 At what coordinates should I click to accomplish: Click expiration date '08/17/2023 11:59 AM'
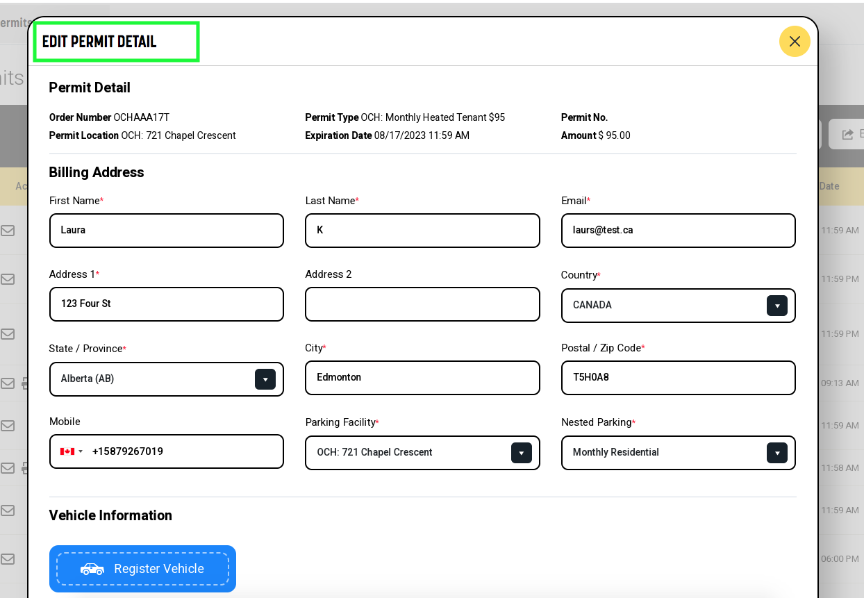pos(422,135)
